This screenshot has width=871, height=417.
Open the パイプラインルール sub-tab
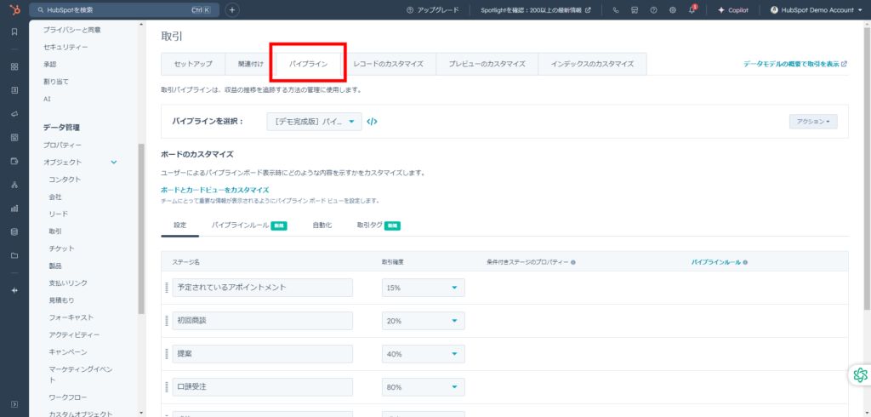pos(249,226)
